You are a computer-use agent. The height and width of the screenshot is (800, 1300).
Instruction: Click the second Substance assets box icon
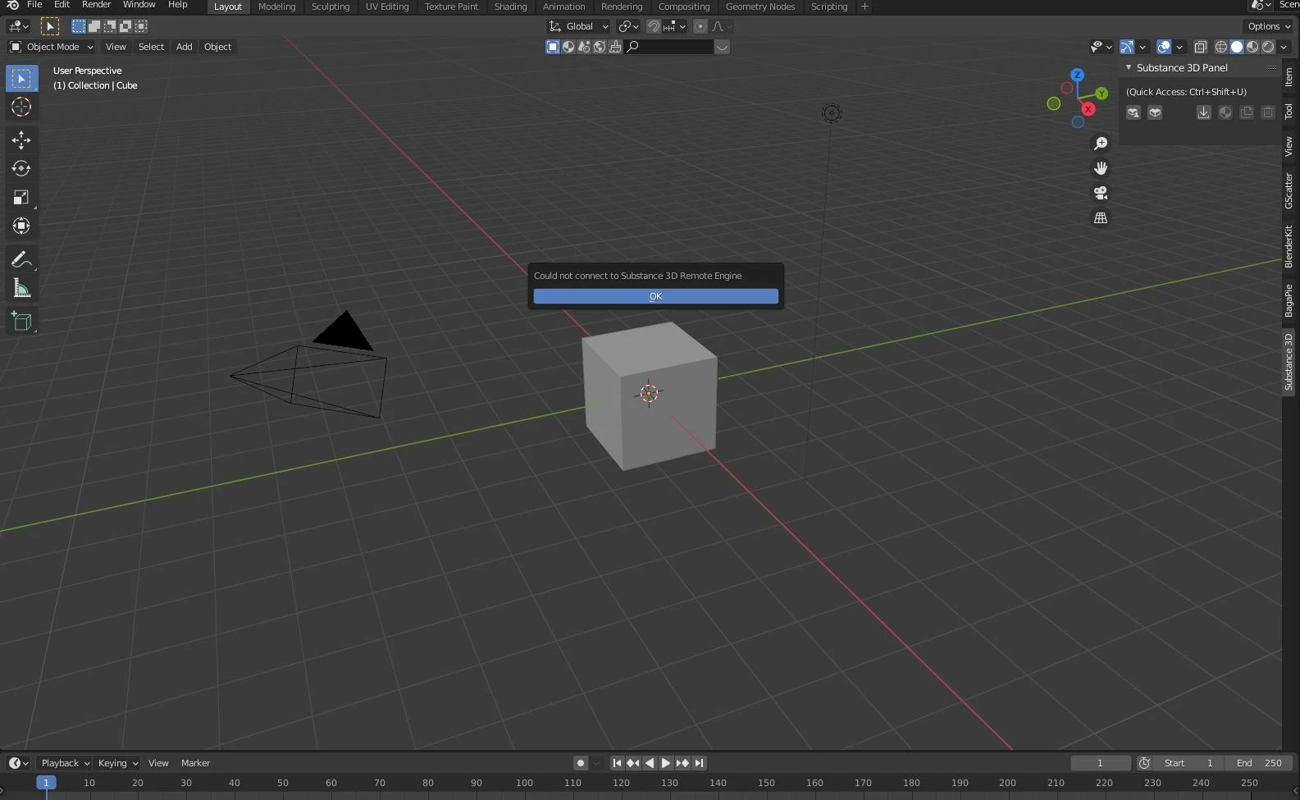(1155, 112)
